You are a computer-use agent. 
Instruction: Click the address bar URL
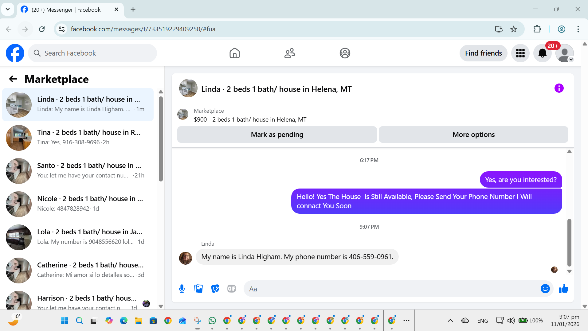(143, 29)
